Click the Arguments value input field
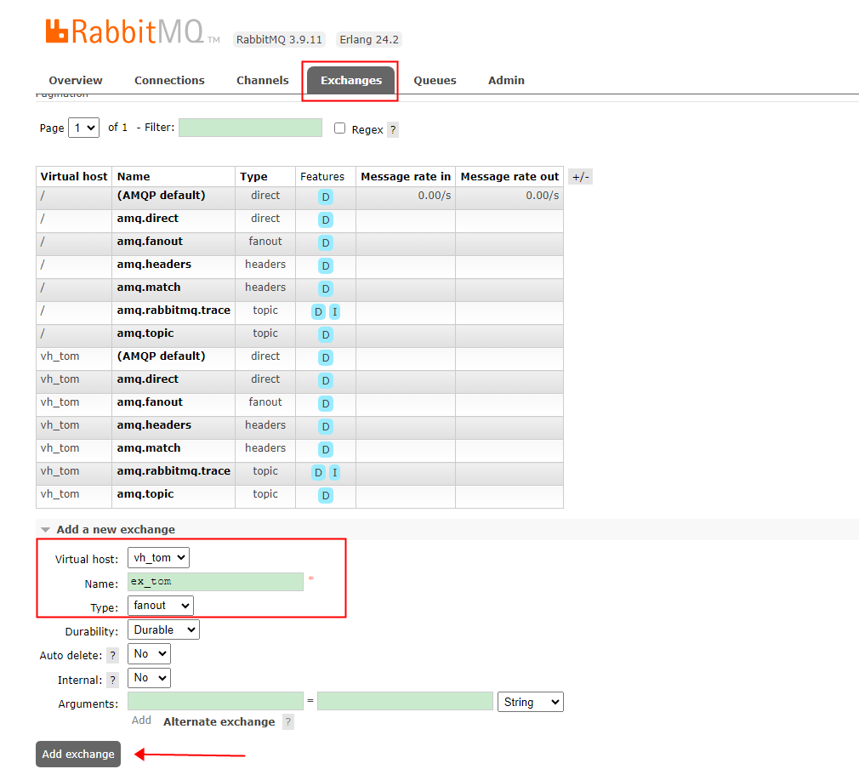Screen dimensions: 859x769 click(405, 701)
